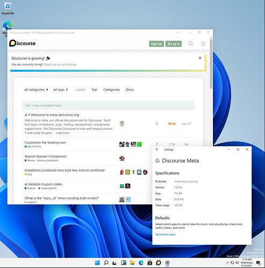Show hidden system tray icons chevron
Viewport: 265px width, 268px height.
227,263
